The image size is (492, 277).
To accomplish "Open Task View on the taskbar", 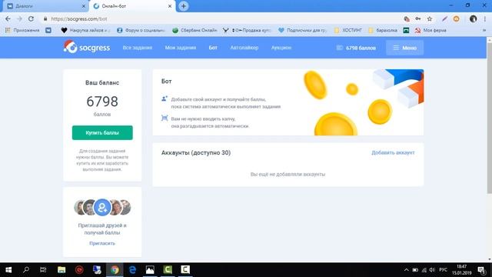I will pyautogui.click(x=43, y=270).
